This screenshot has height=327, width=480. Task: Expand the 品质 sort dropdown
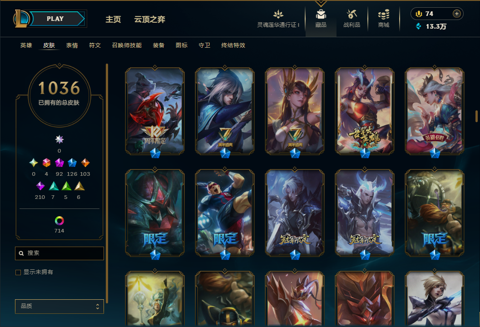click(x=59, y=306)
